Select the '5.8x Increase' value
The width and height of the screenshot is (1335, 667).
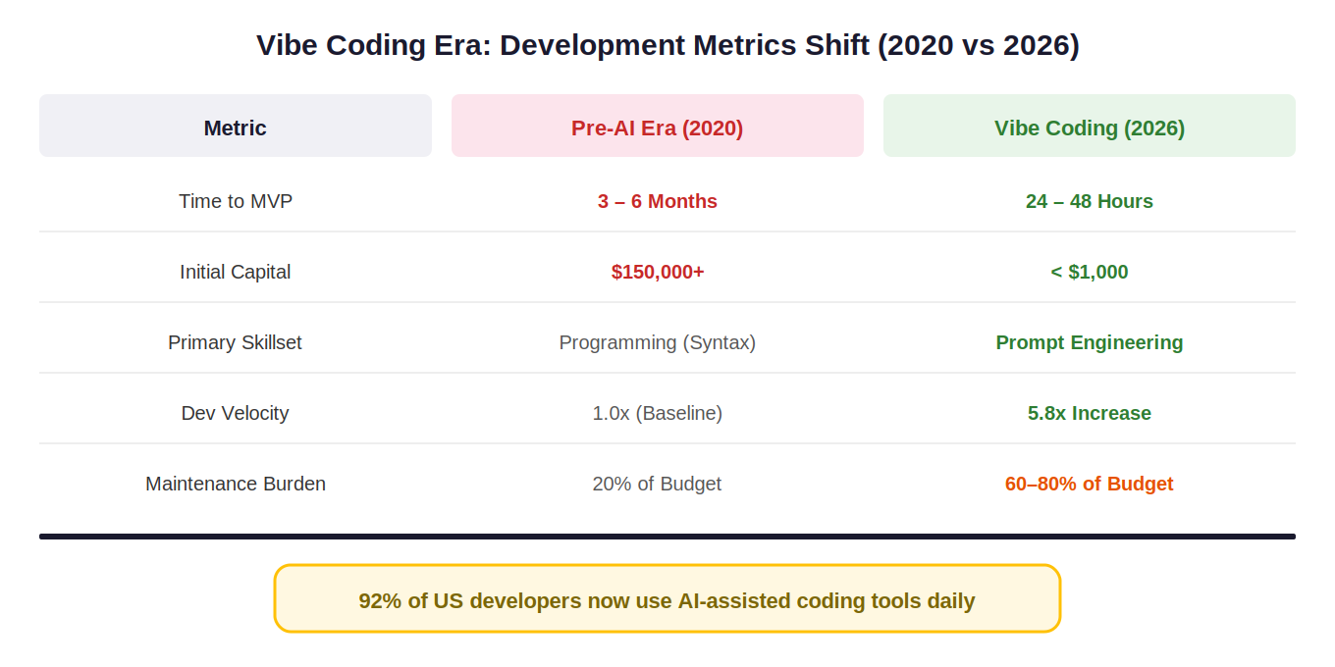[x=1089, y=413]
